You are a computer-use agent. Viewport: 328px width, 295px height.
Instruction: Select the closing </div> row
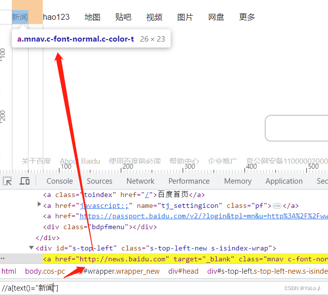coord(47,238)
